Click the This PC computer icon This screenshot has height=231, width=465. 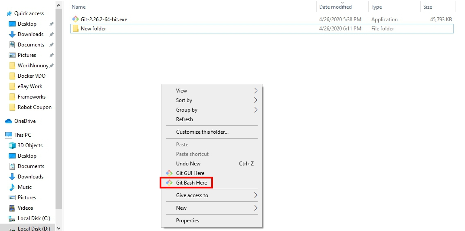coord(9,135)
